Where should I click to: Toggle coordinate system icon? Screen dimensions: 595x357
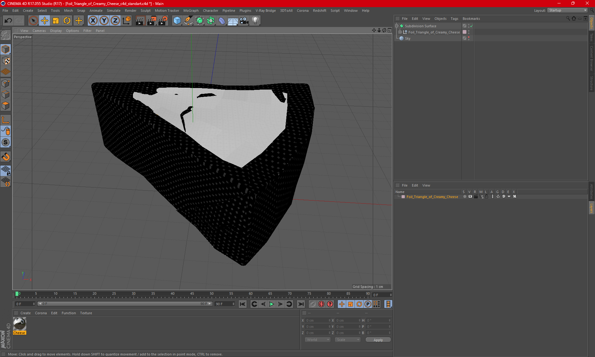click(x=127, y=20)
